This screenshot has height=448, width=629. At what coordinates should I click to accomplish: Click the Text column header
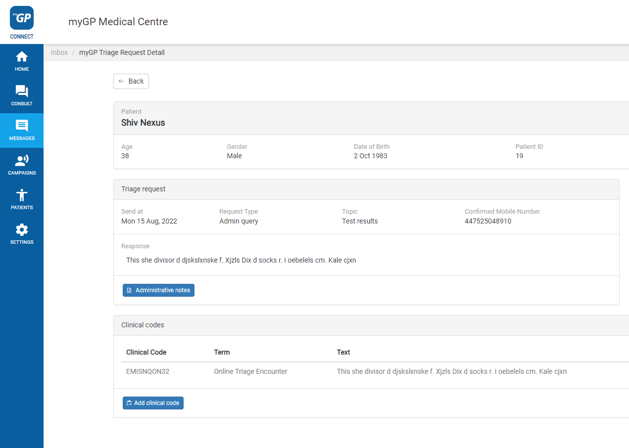pyautogui.click(x=343, y=353)
